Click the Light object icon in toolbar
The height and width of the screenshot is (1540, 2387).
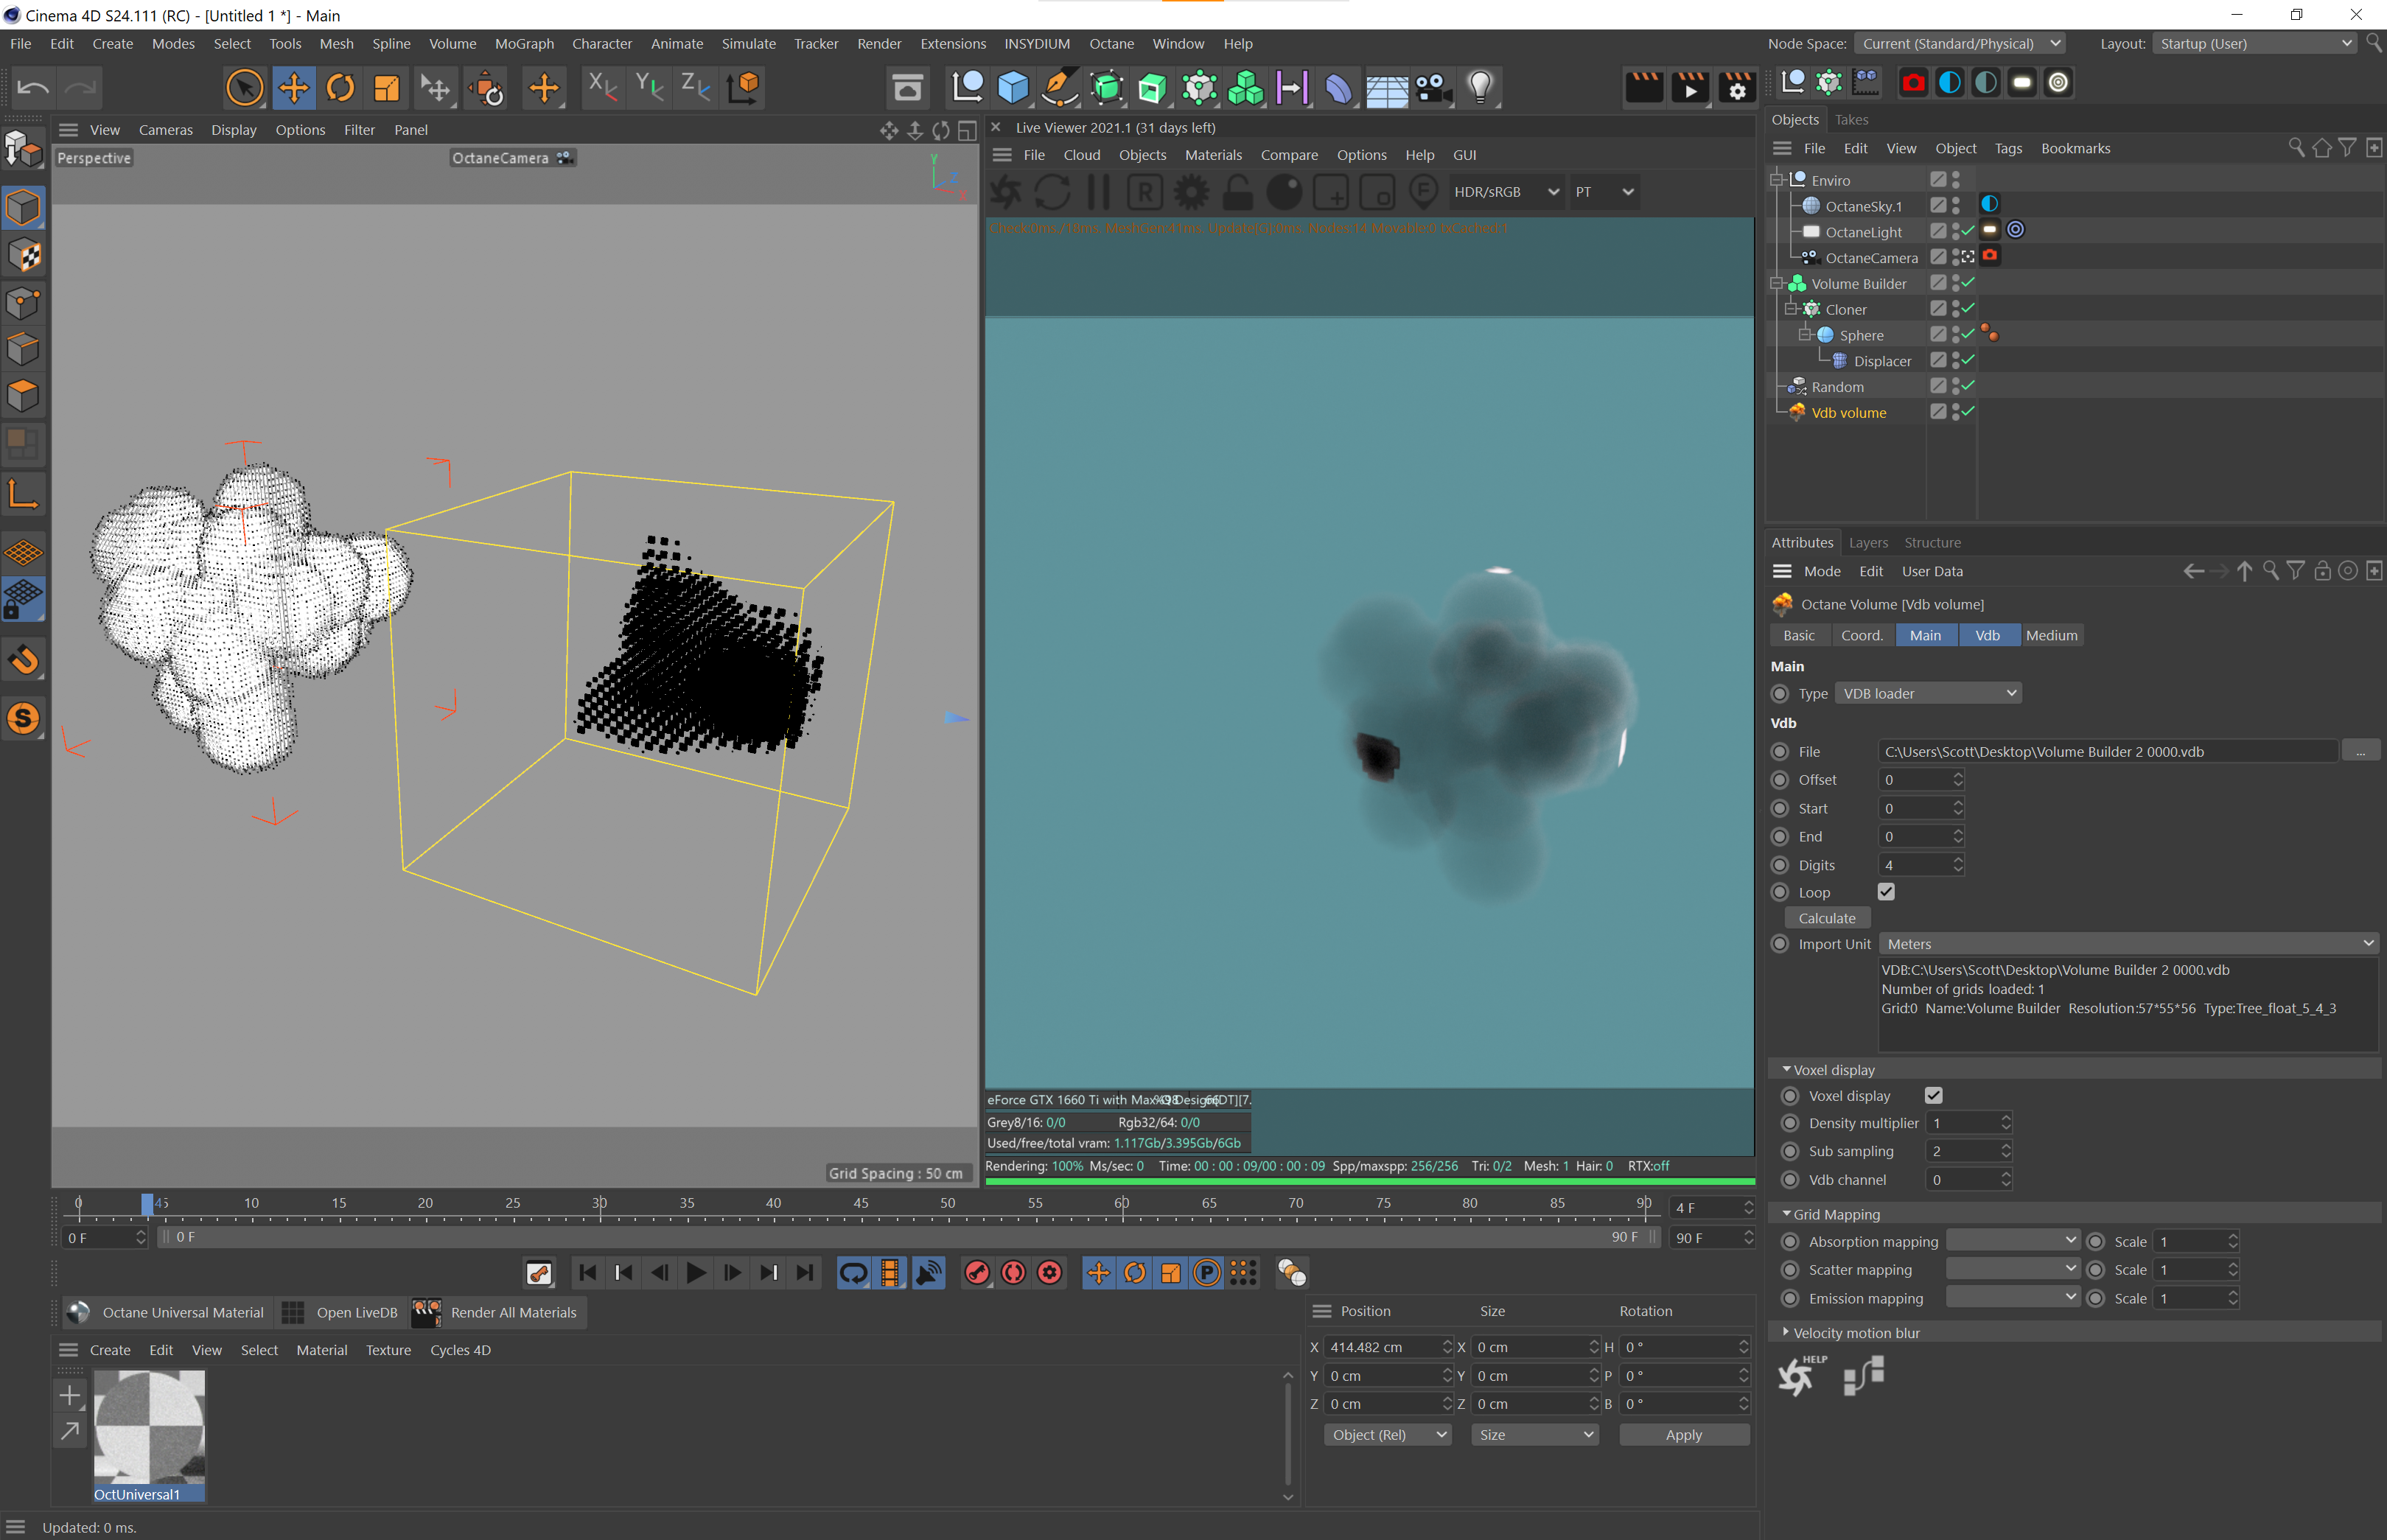click(1481, 88)
